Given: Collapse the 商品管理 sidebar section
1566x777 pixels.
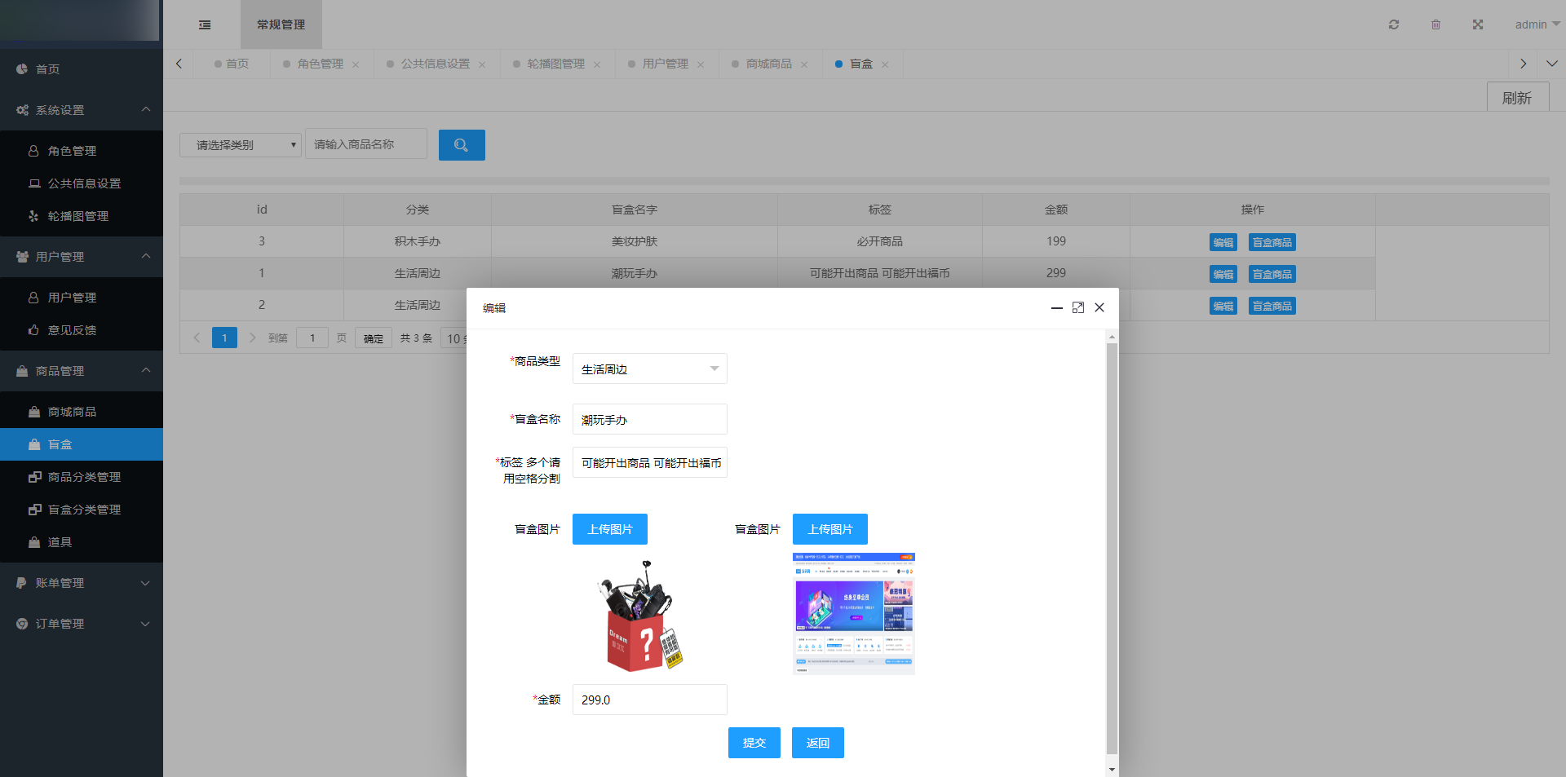Looking at the screenshot, I should click(x=82, y=371).
